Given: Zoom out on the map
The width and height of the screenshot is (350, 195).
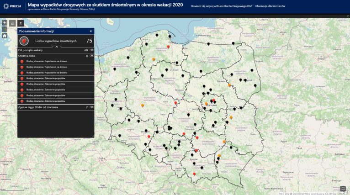Looking at the screenshot, I should coord(5,28).
